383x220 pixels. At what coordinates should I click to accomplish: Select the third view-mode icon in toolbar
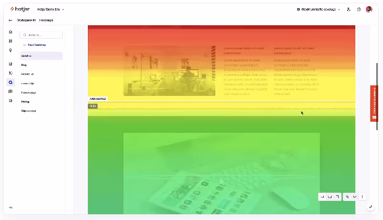click(x=337, y=197)
